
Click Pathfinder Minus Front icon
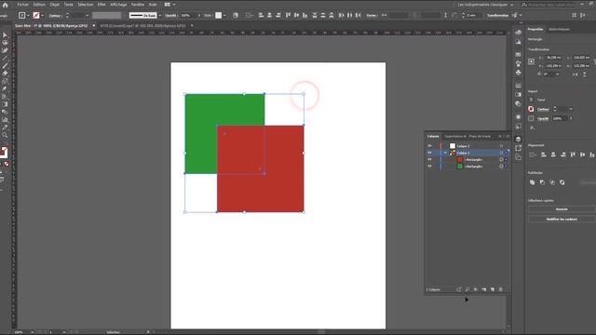(542, 182)
